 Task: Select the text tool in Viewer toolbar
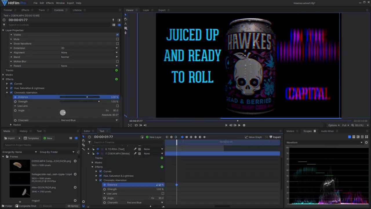click(x=126, y=24)
